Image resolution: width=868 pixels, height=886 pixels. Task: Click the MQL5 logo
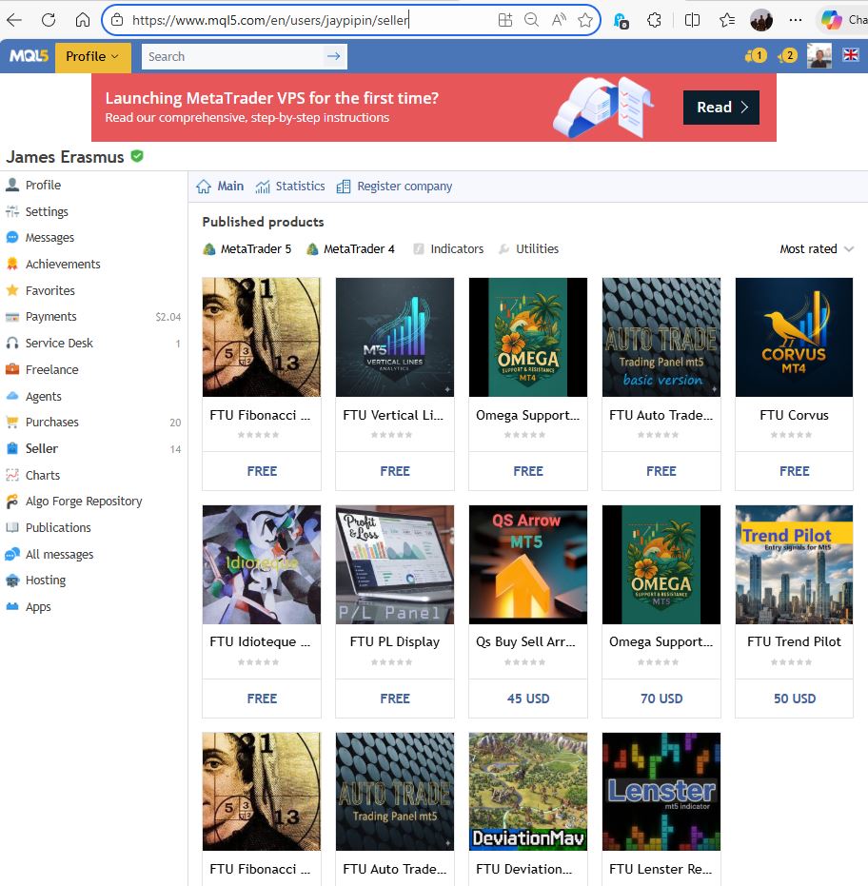pyautogui.click(x=29, y=56)
